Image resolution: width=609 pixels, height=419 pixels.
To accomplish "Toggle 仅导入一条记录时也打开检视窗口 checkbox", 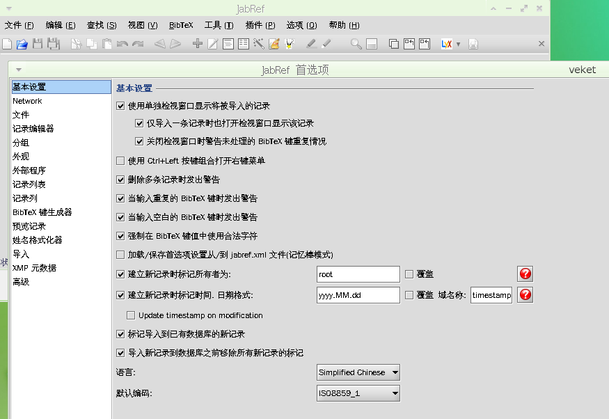I will point(139,123).
